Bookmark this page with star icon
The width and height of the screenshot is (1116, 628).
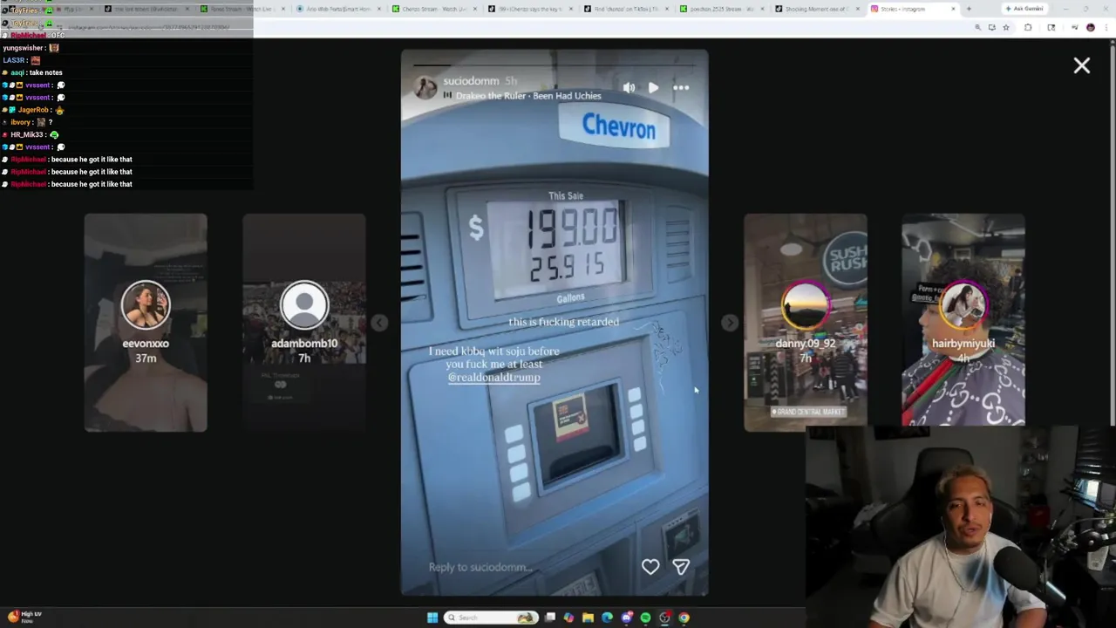[x=1005, y=27]
